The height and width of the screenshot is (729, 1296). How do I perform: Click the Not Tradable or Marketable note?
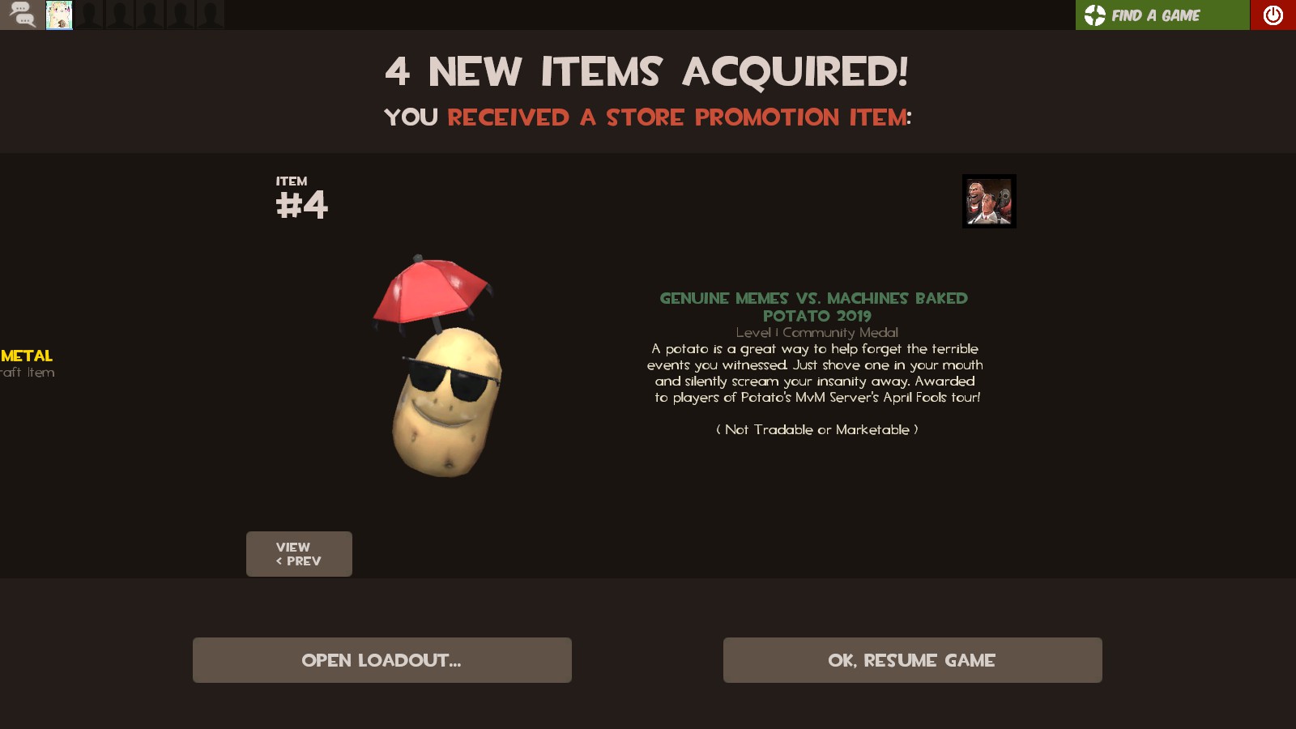coord(817,429)
